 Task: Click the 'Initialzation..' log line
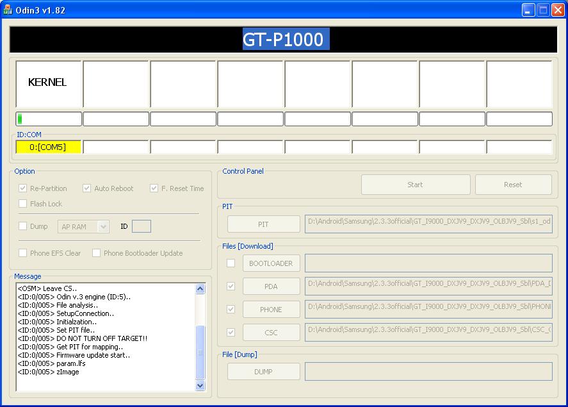[x=57, y=322]
